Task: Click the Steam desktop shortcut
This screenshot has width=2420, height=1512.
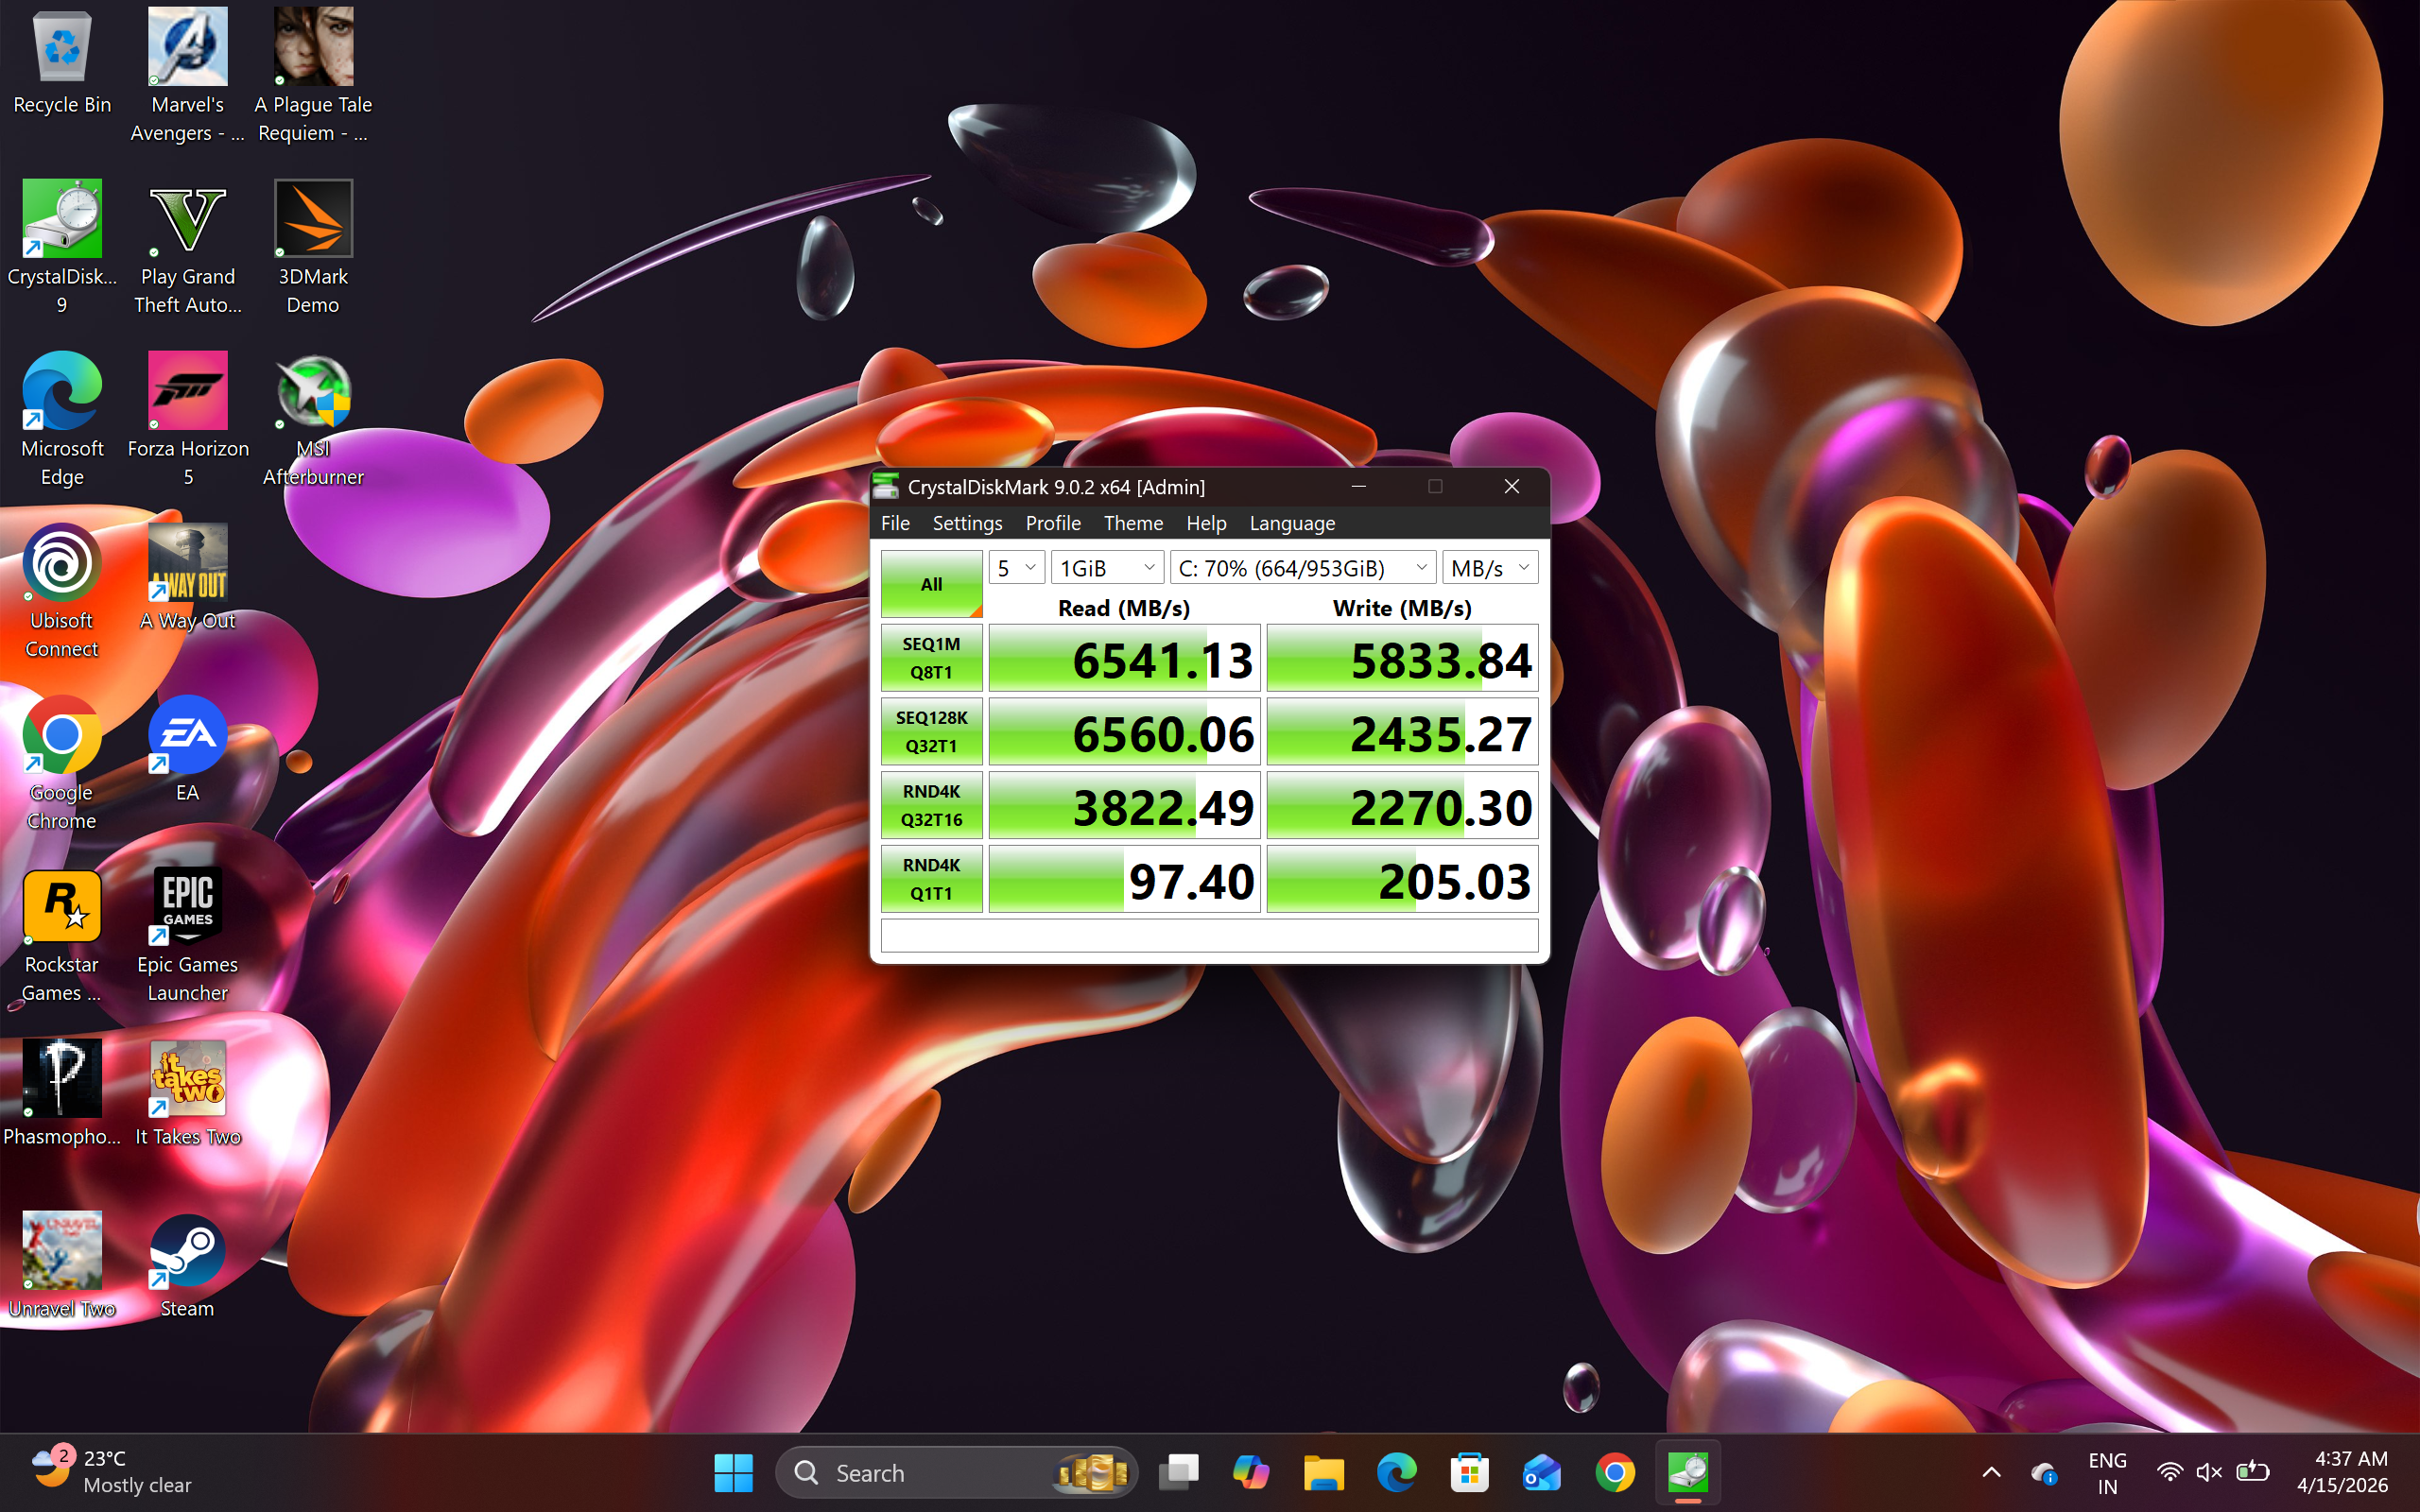Action: tap(187, 1253)
